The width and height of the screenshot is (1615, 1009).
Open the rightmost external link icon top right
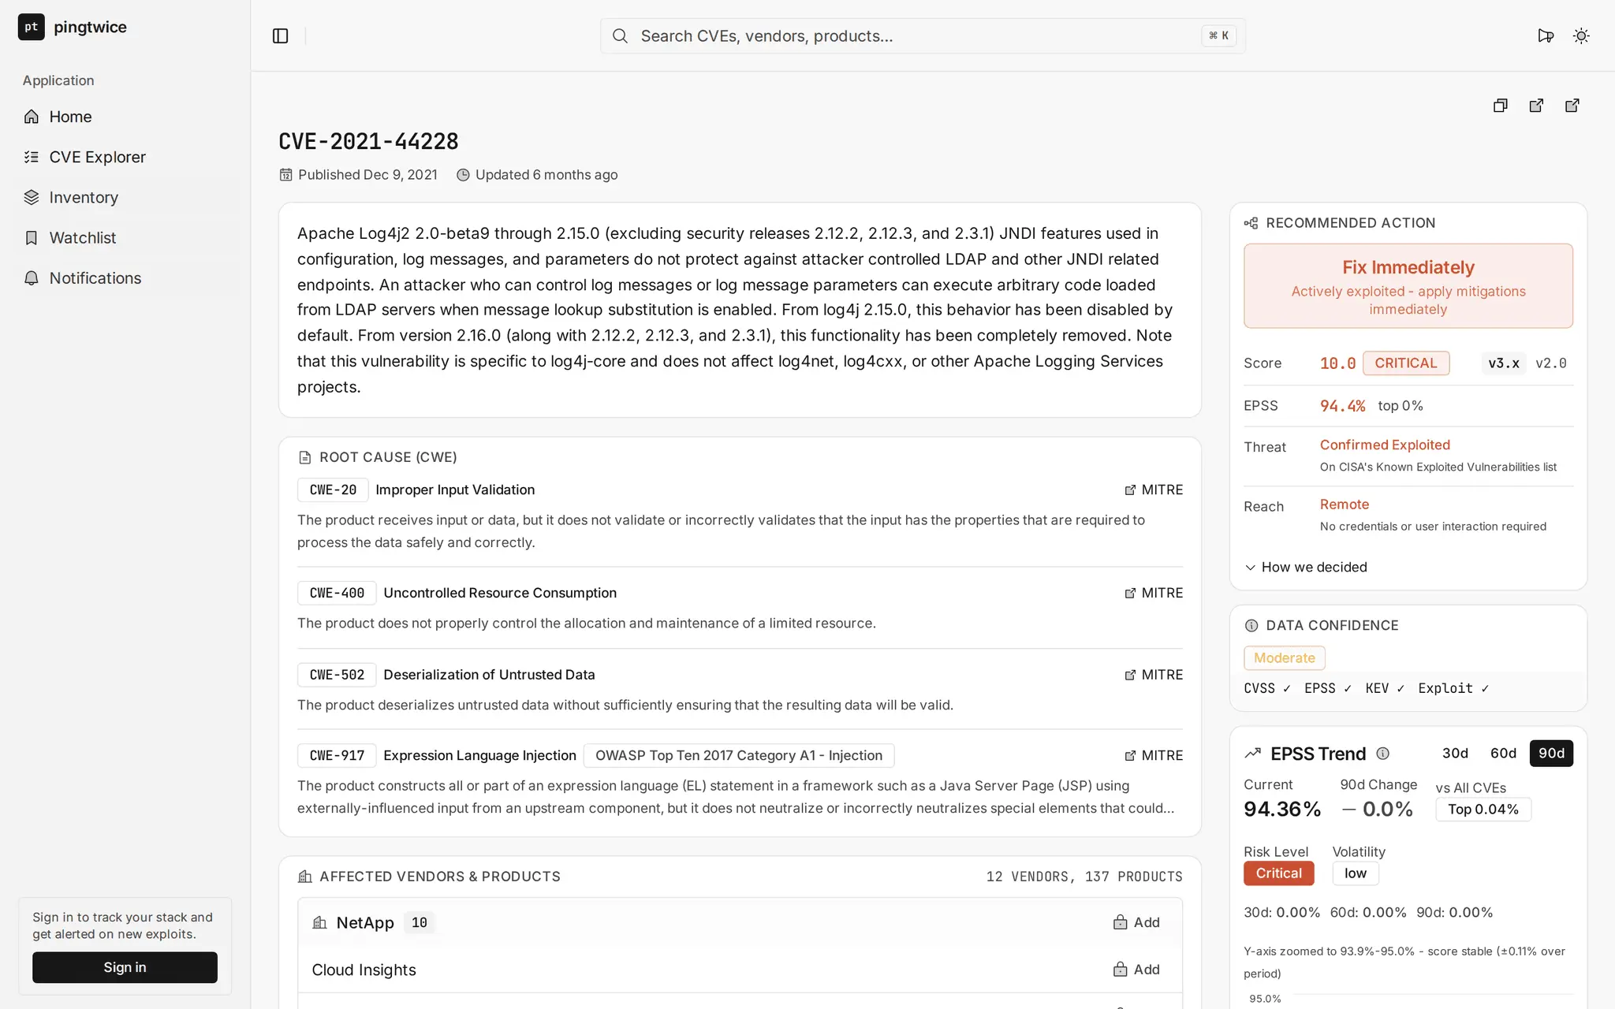coord(1572,106)
